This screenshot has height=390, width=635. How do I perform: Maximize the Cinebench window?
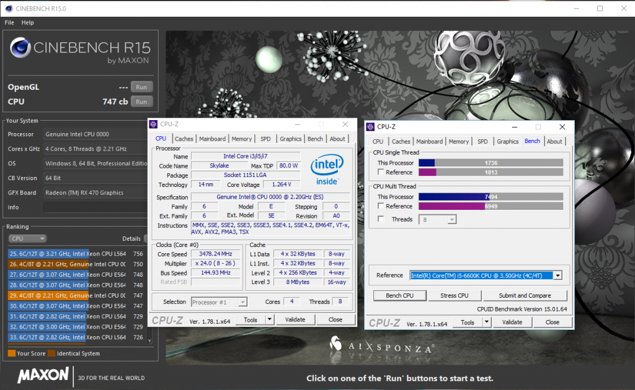tap(600, 9)
